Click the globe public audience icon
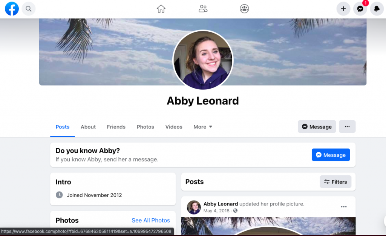The width and height of the screenshot is (386, 236). coord(235,211)
